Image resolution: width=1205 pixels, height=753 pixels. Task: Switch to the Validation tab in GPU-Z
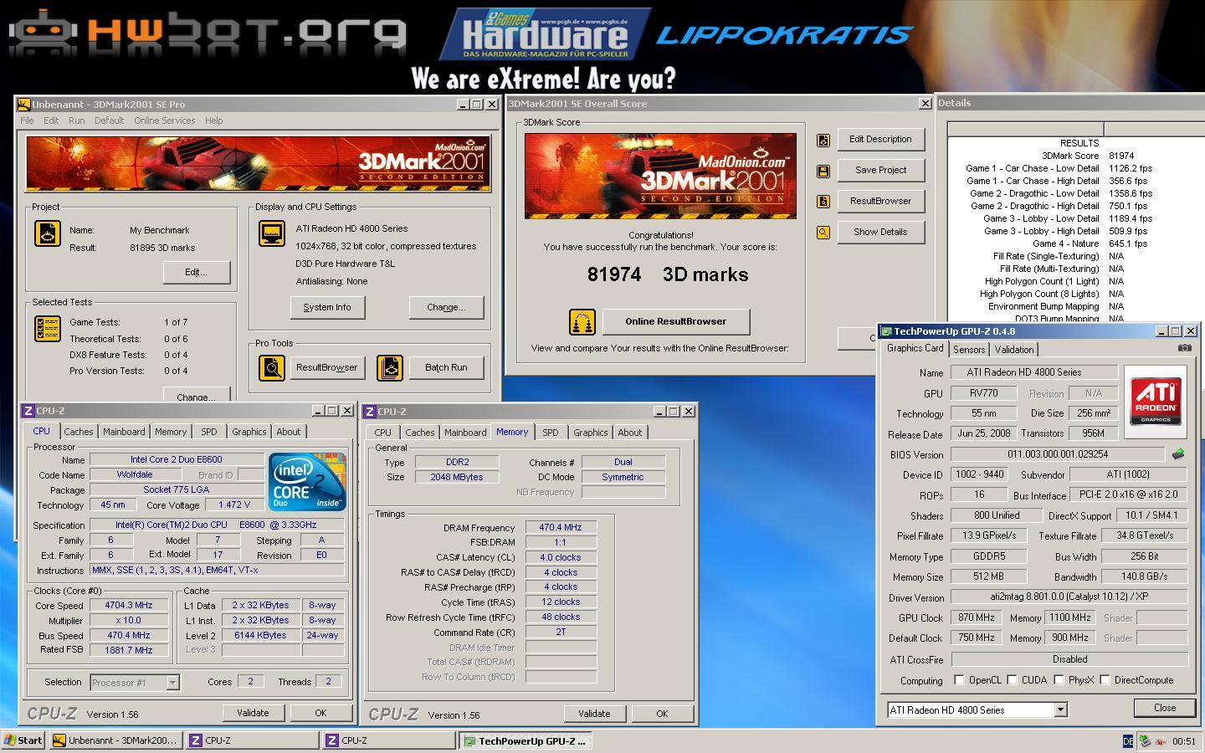click(1014, 350)
